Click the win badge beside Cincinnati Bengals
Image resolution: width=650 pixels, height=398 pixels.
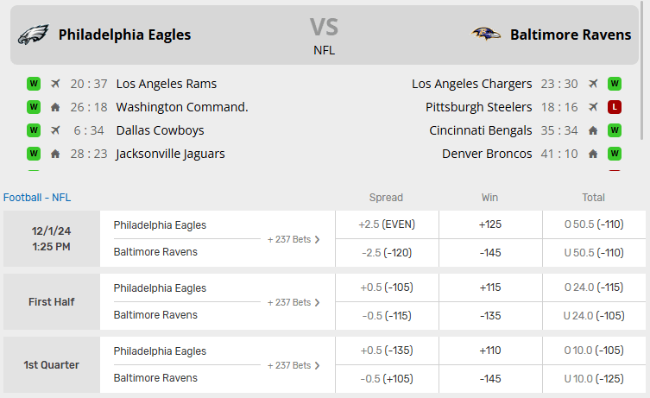coord(615,130)
